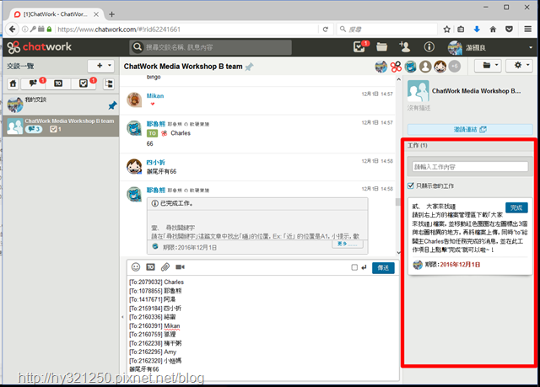Open the browser downloads arrow icon
This screenshot has width=540, height=387.
click(x=477, y=30)
